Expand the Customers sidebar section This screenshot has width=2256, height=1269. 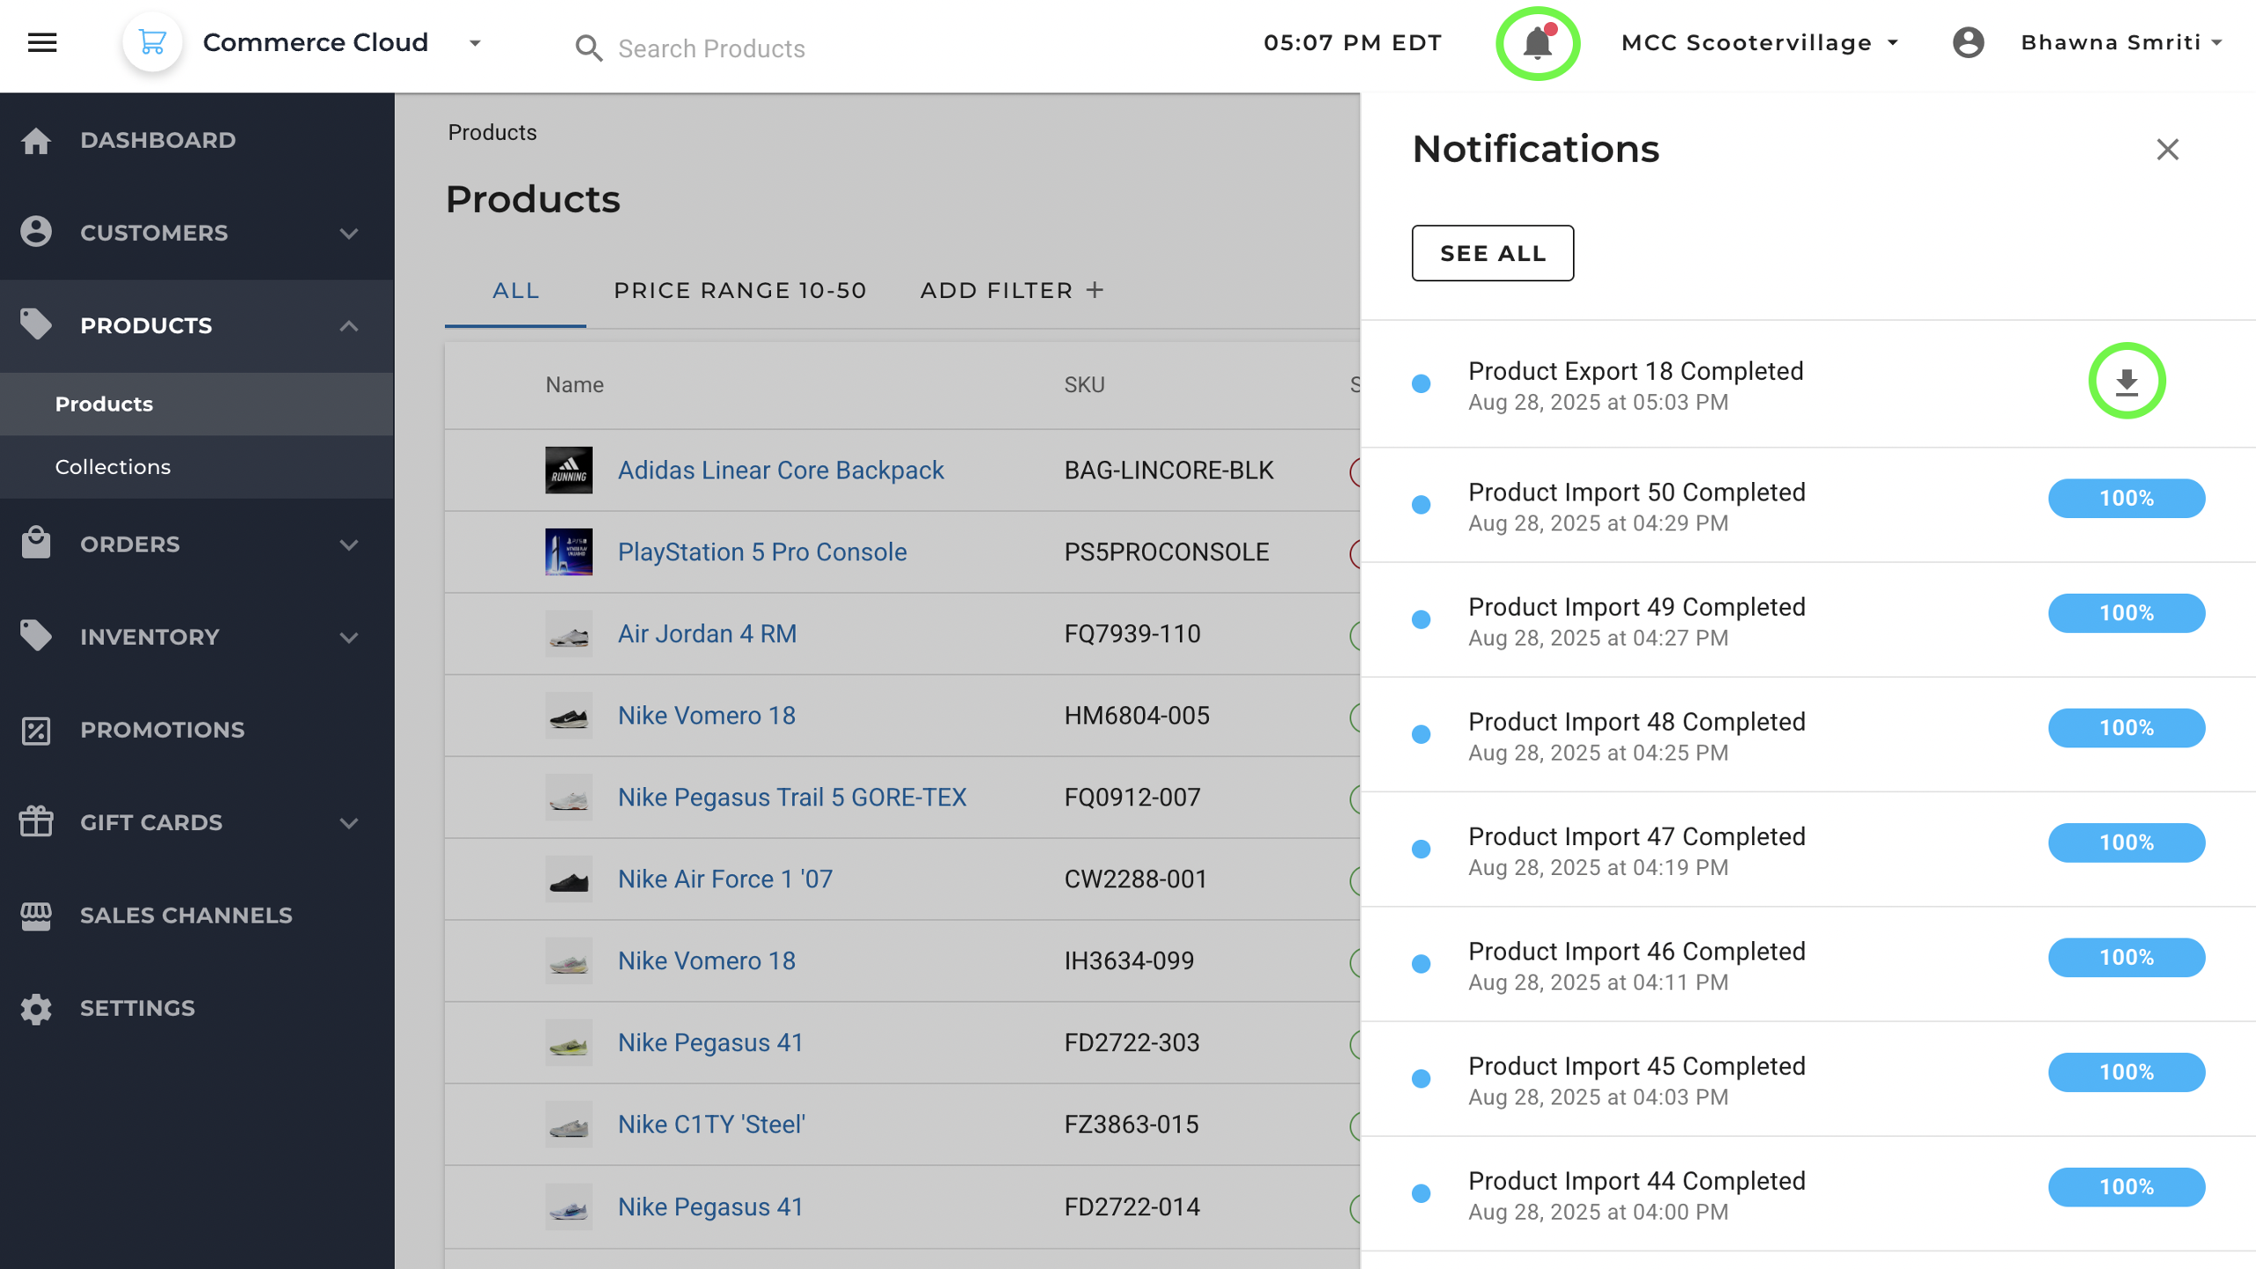[x=349, y=233]
